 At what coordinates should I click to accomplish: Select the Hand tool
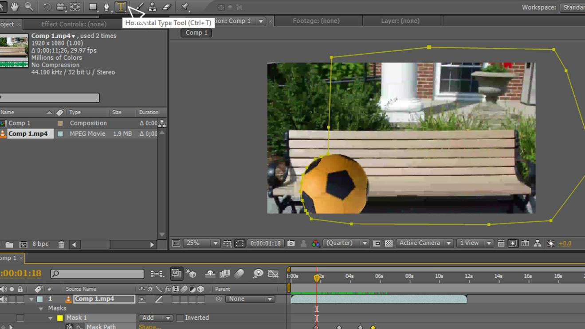pos(15,7)
